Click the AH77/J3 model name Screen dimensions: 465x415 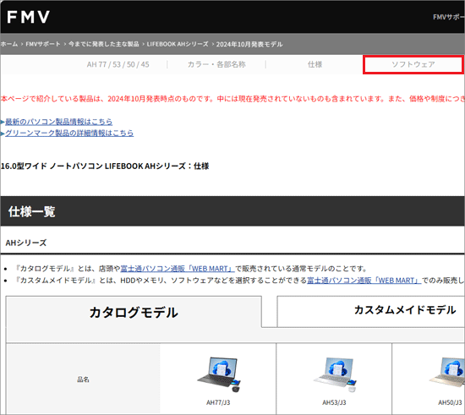point(218,402)
